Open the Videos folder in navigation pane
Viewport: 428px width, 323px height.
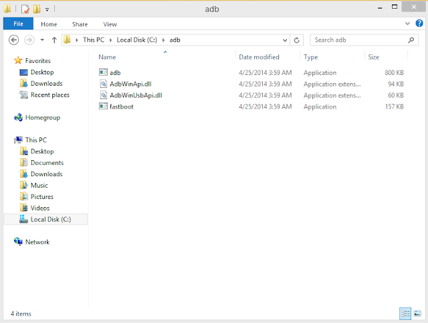point(40,208)
